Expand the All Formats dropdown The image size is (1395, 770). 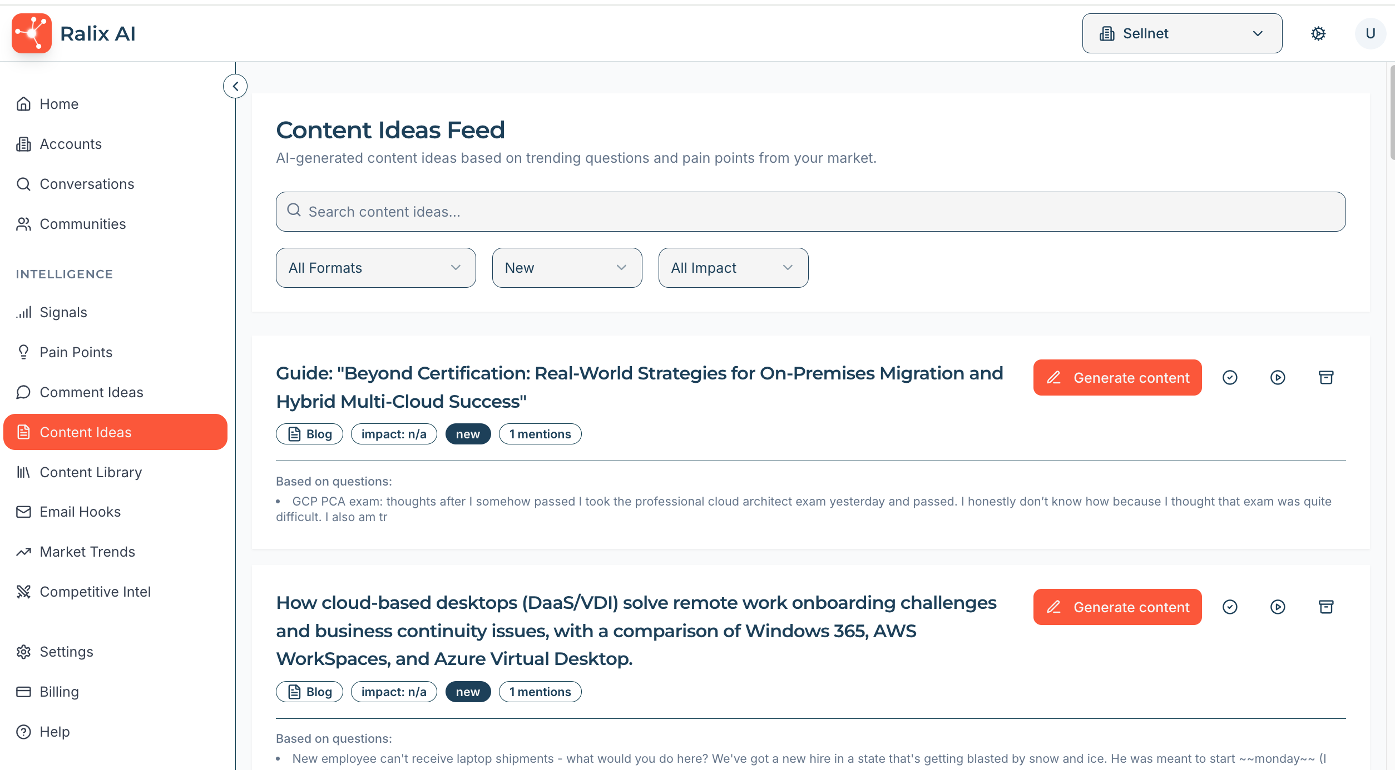375,268
